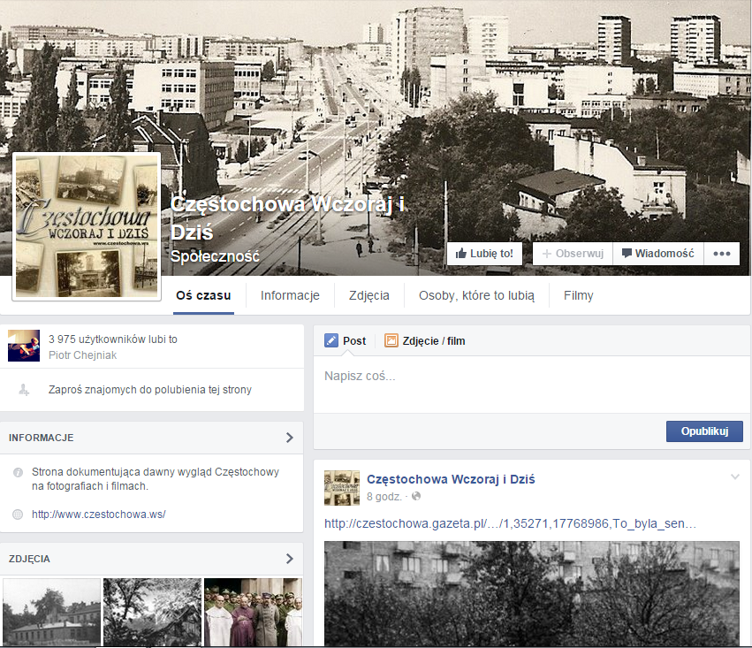The width and height of the screenshot is (752, 648).
Task: Click the post author's small avatar
Action: (x=342, y=488)
